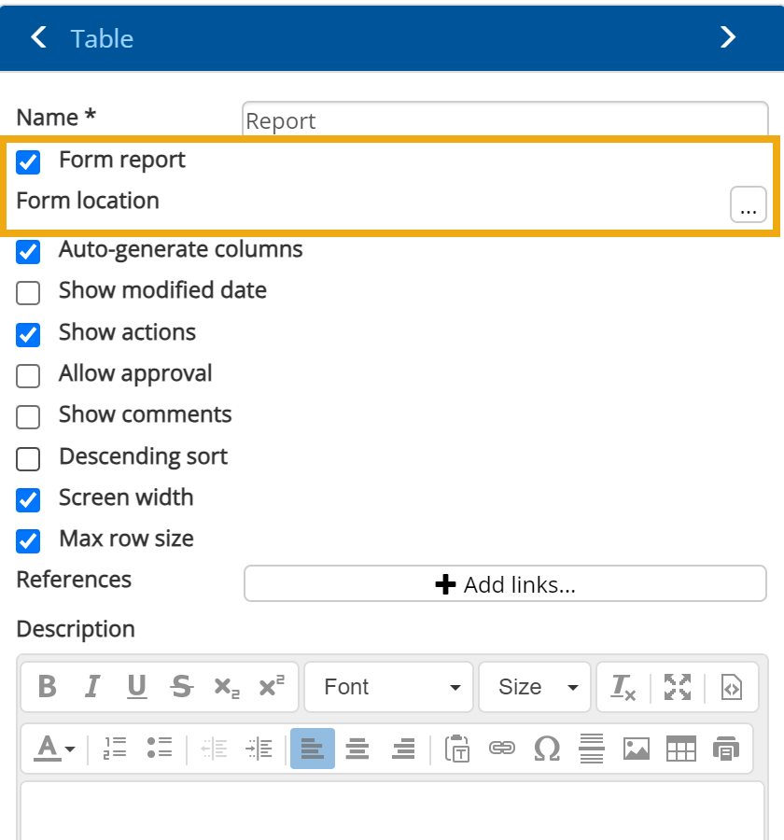The image size is (784, 840).
Task: Insert a special character using the omega icon
Action: 547,748
